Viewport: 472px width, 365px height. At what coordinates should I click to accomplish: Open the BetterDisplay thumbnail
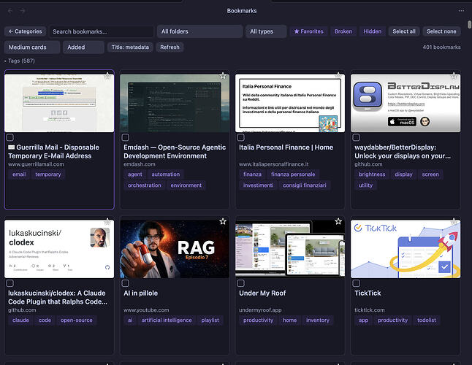click(406, 103)
